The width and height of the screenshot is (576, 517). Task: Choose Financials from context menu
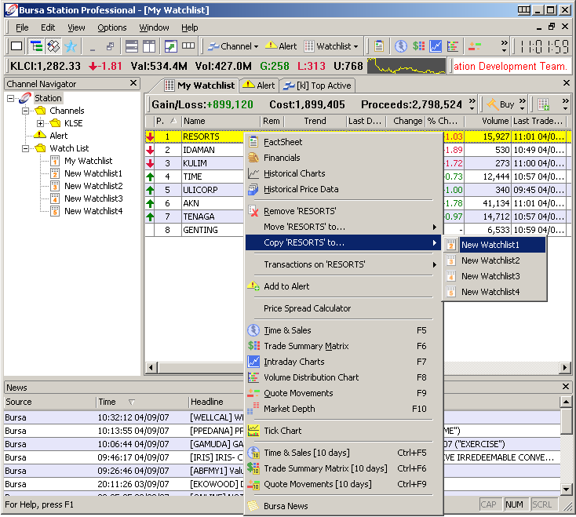(x=344, y=158)
